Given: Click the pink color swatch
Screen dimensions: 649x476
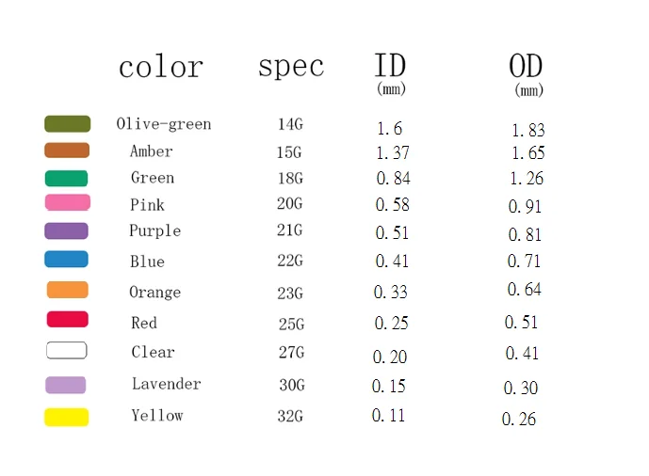Looking at the screenshot, I should coord(67,202).
